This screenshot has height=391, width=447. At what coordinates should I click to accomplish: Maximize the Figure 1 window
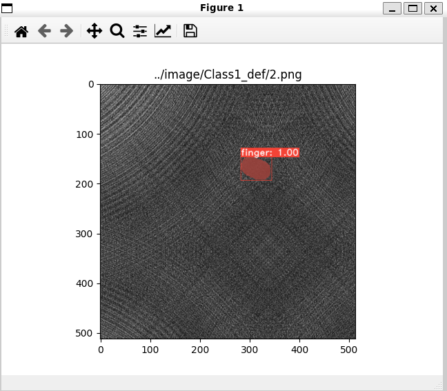click(413, 8)
